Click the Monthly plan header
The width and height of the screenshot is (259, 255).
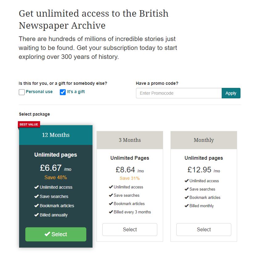204,140
